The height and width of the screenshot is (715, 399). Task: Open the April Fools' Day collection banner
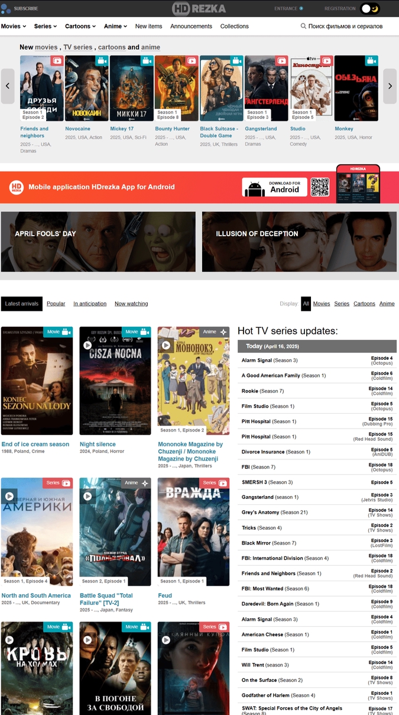point(98,241)
